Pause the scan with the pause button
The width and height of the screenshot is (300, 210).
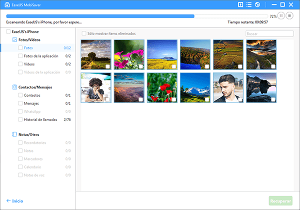coord(281,15)
